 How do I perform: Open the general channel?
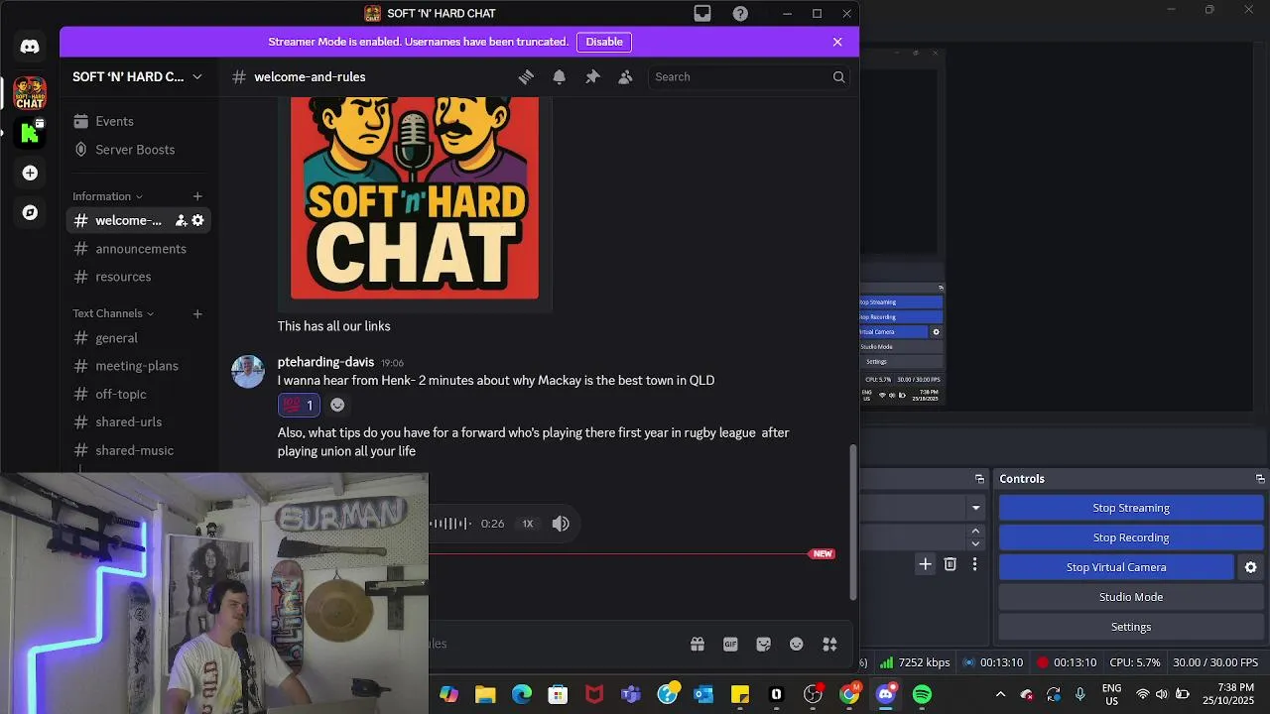click(x=138, y=338)
